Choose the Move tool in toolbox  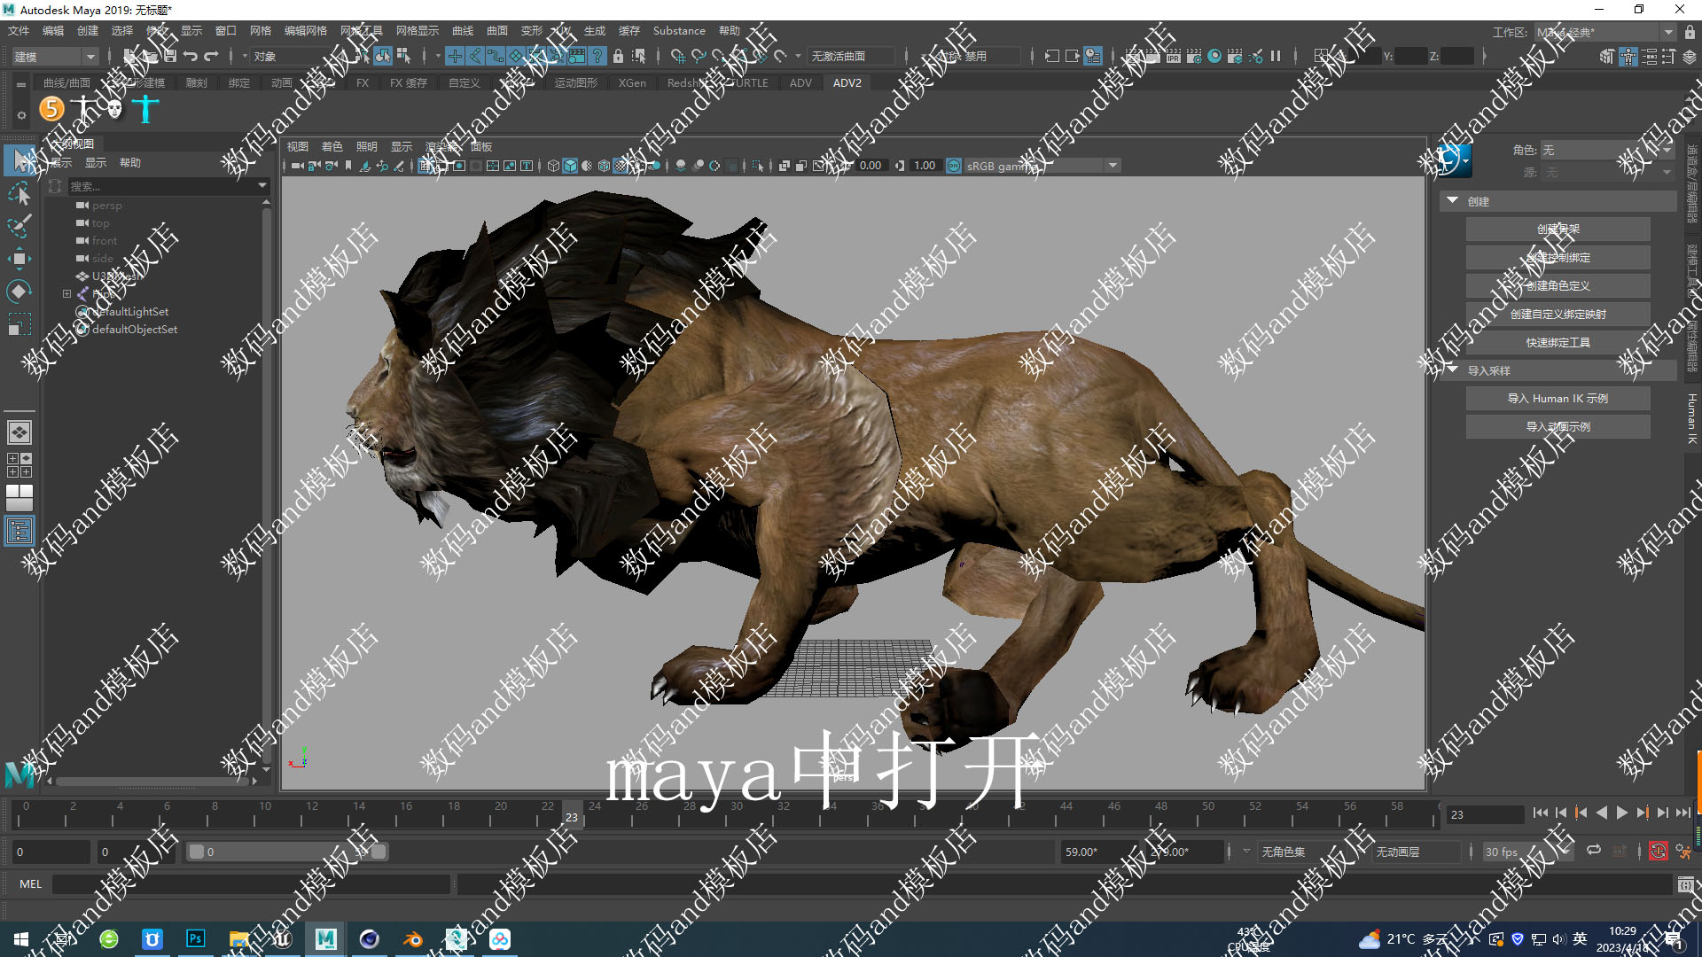tap(19, 259)
